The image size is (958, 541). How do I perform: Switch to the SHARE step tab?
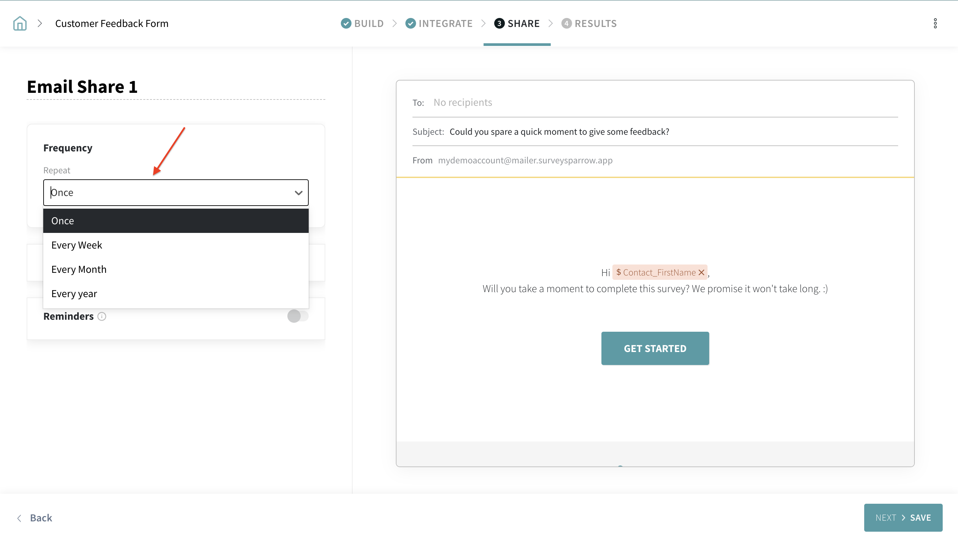point(523,23)
